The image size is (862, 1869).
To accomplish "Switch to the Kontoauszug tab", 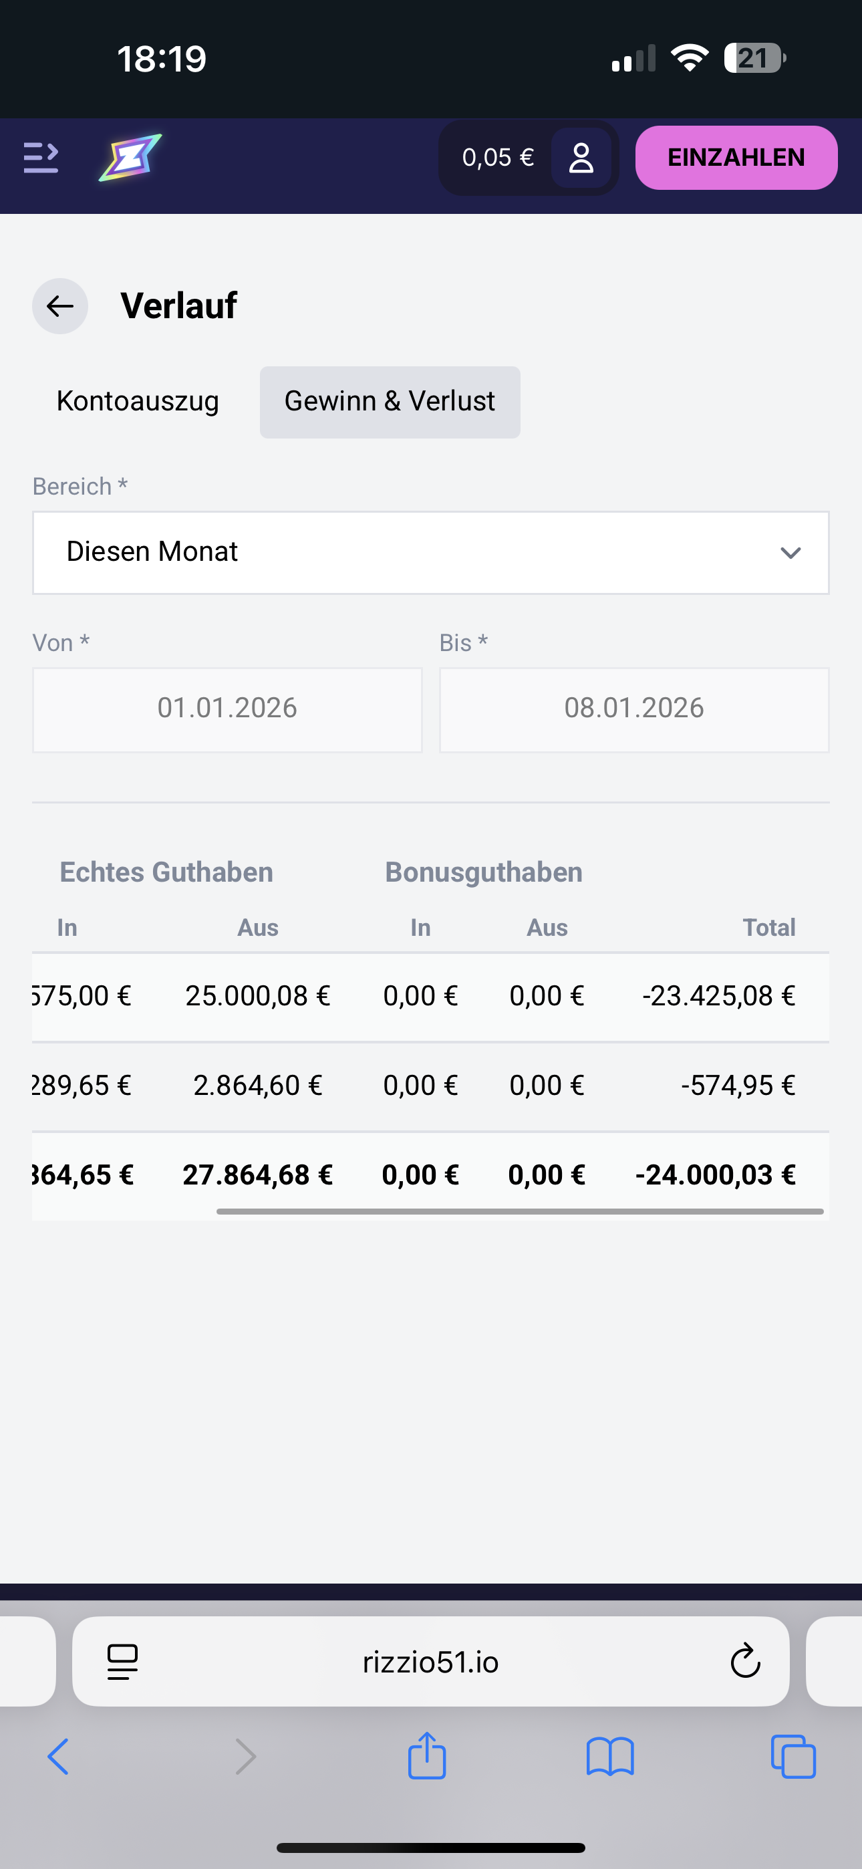I will pos(138,401).
